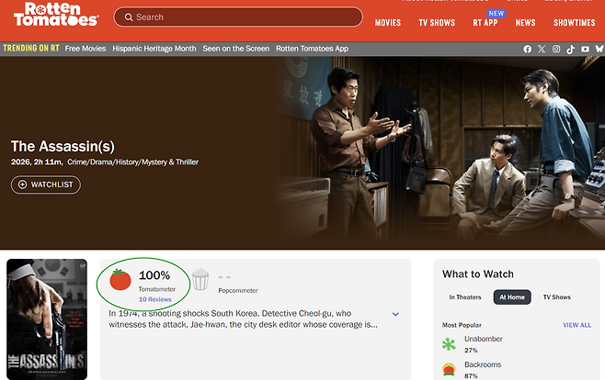Viewport: 605px width, 380px height.
Task: Open the Free Movies trending link
Action: 86,49
